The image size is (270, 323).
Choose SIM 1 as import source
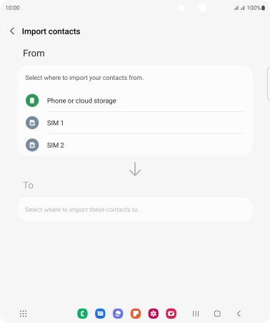pos(134,123)
